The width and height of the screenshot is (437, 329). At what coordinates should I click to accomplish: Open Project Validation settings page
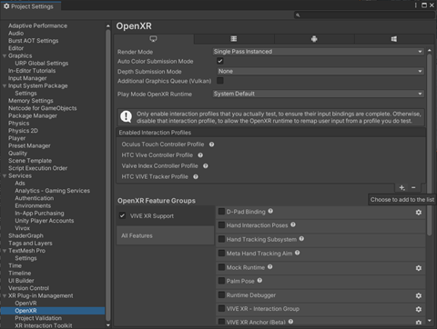click(38, 318)
